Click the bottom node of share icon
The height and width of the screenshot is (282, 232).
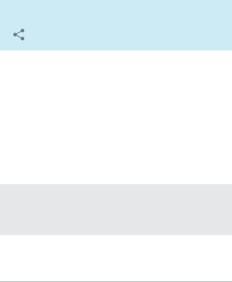(23, 39)
